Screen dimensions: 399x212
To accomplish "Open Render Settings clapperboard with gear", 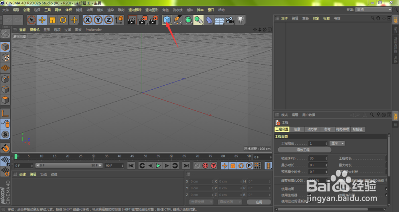I will (x=154, y=20).
